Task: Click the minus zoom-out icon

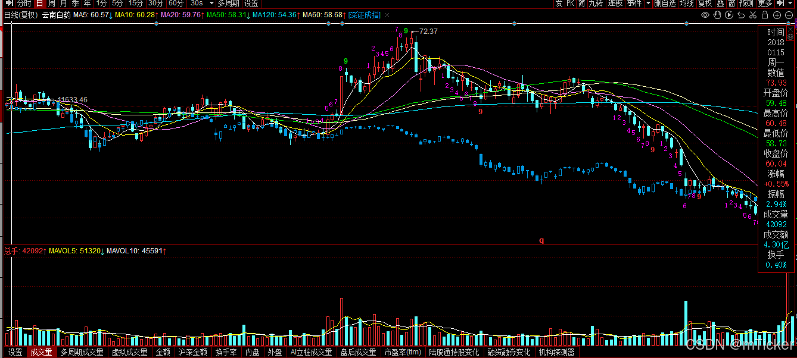Action: coord(789,15)
